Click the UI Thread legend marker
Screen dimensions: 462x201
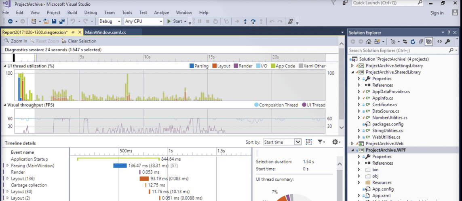pos(304,105)
